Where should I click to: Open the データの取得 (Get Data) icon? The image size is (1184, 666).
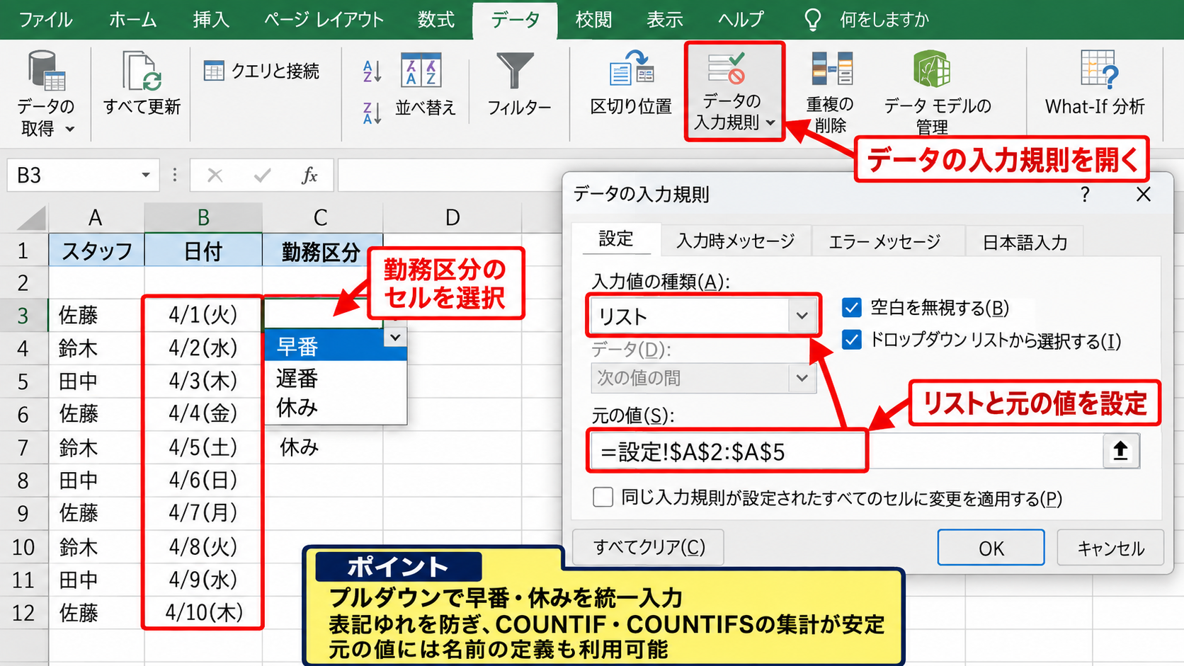(46, 71)
